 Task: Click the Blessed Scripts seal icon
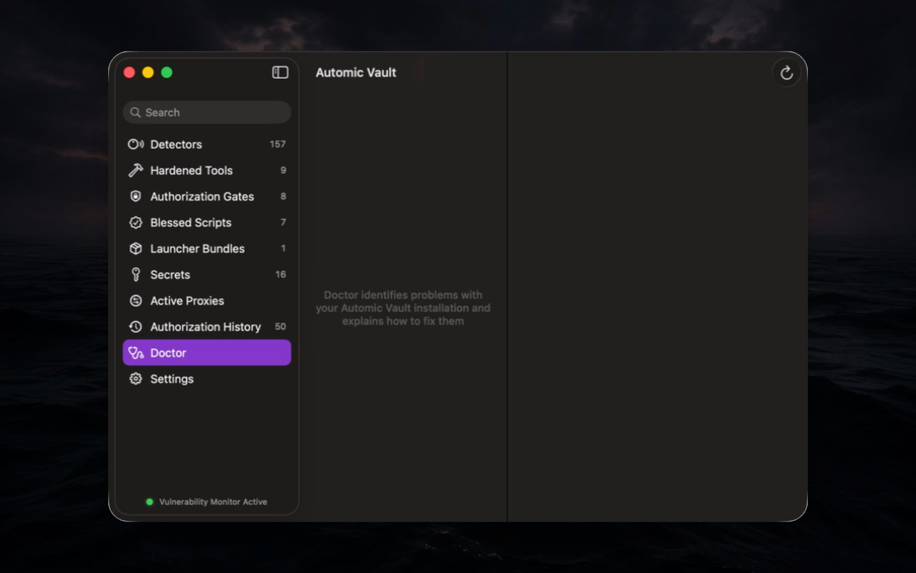[x=135, y=223]
